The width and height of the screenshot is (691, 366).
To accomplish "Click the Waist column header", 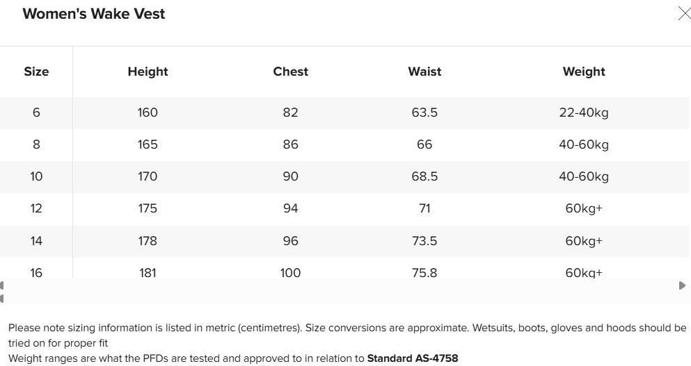I will click(x=424, y=72).
